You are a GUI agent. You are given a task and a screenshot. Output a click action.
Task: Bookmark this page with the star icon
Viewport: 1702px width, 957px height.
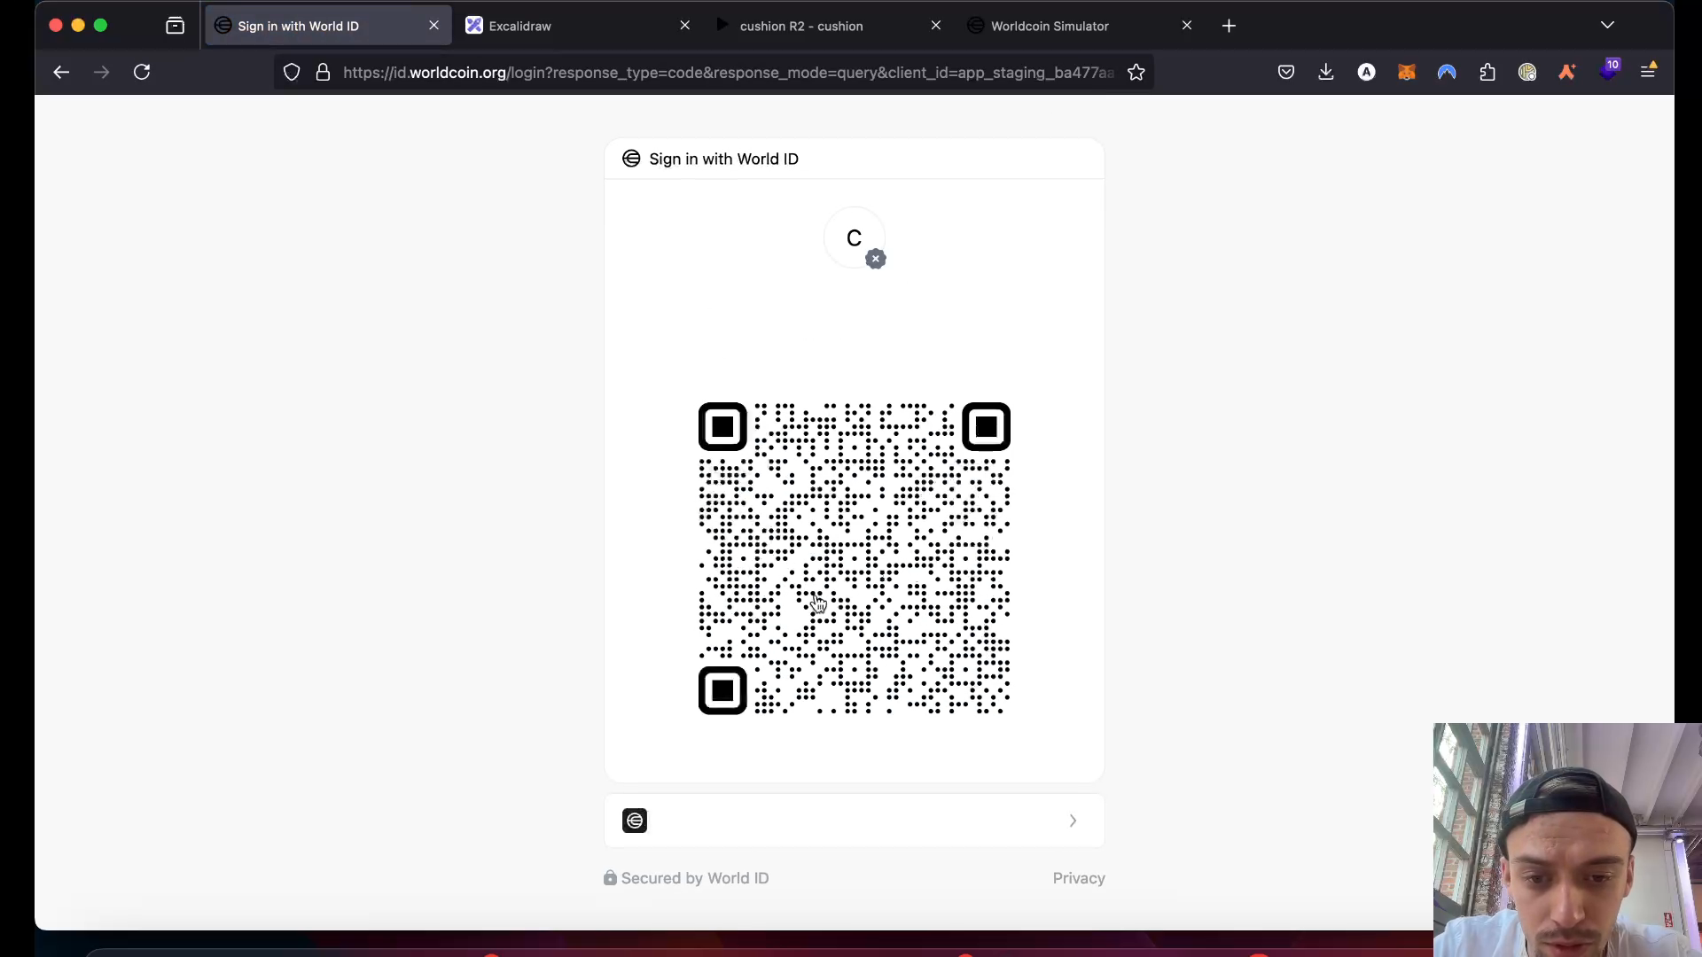(1136, 72)
